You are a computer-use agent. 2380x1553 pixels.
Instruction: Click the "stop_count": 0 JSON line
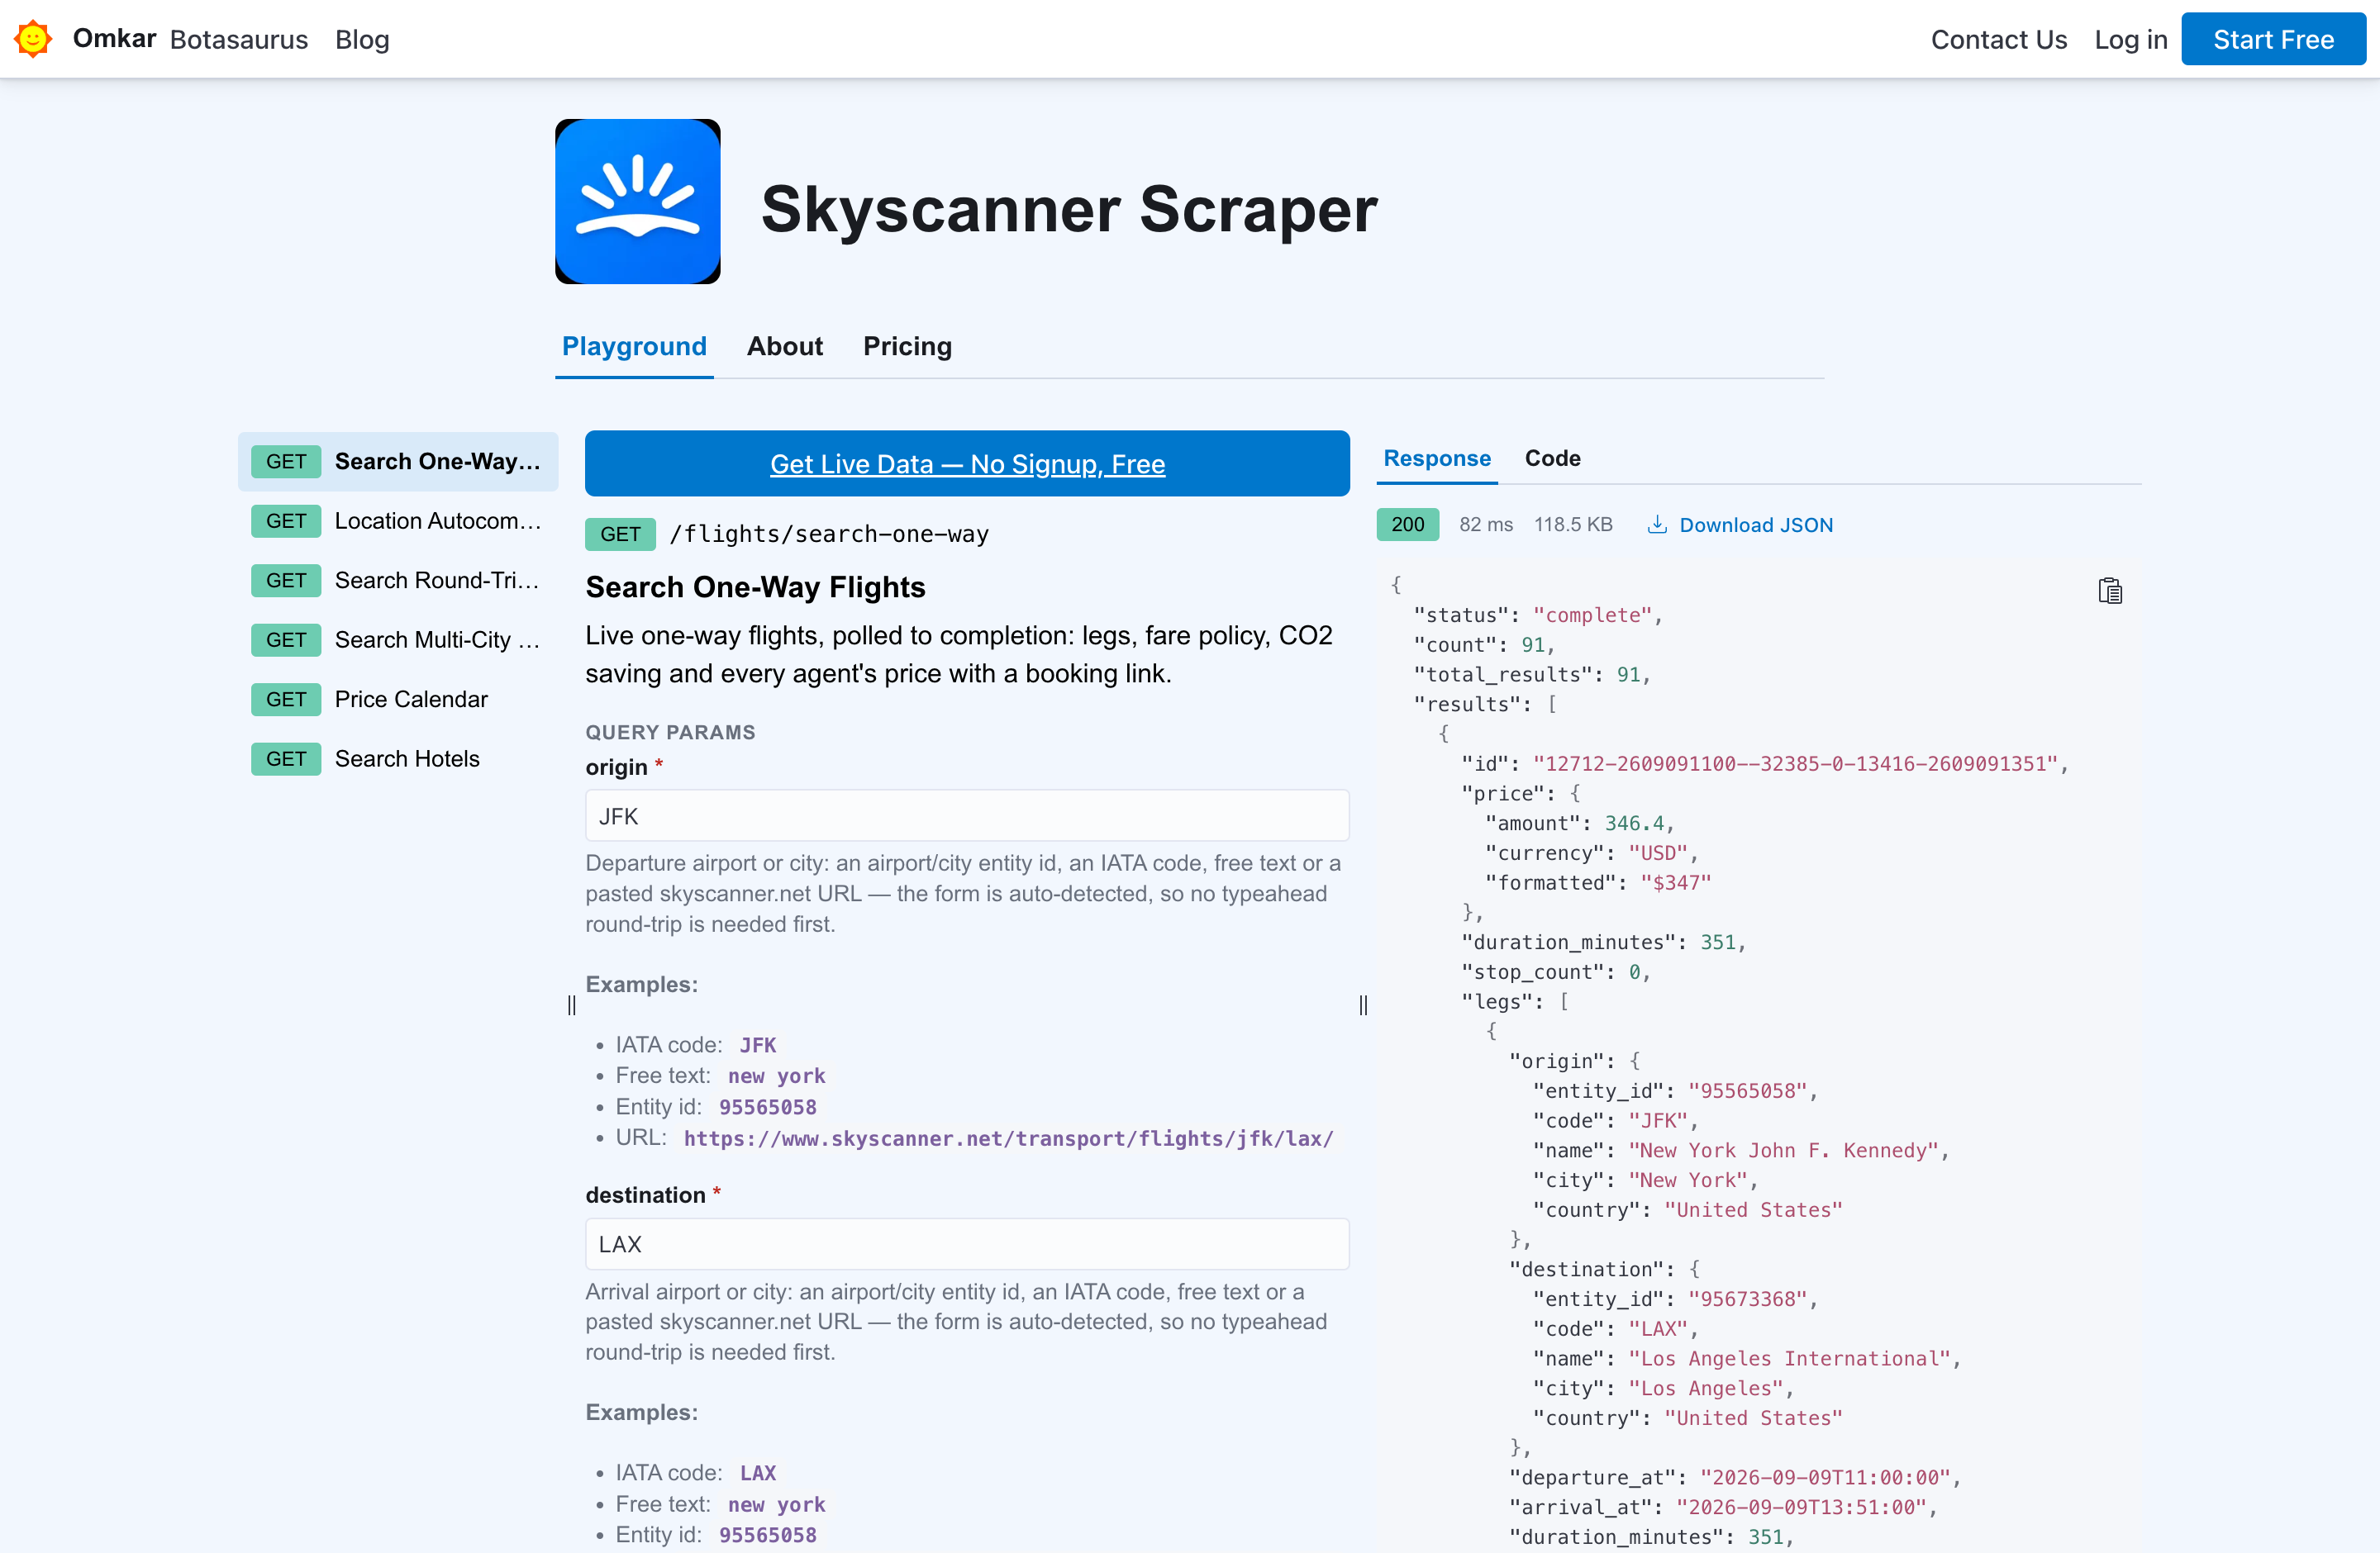coord(1555,971)
